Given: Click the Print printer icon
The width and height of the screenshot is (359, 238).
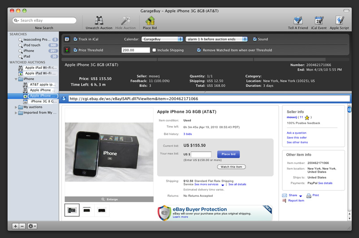Looking at the screenshot, I should [x=309, y=195].
